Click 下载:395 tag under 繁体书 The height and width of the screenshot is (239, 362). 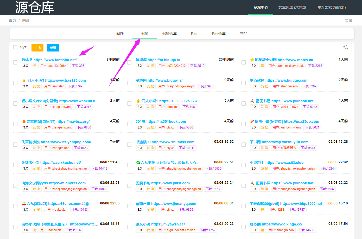[78, 66]
